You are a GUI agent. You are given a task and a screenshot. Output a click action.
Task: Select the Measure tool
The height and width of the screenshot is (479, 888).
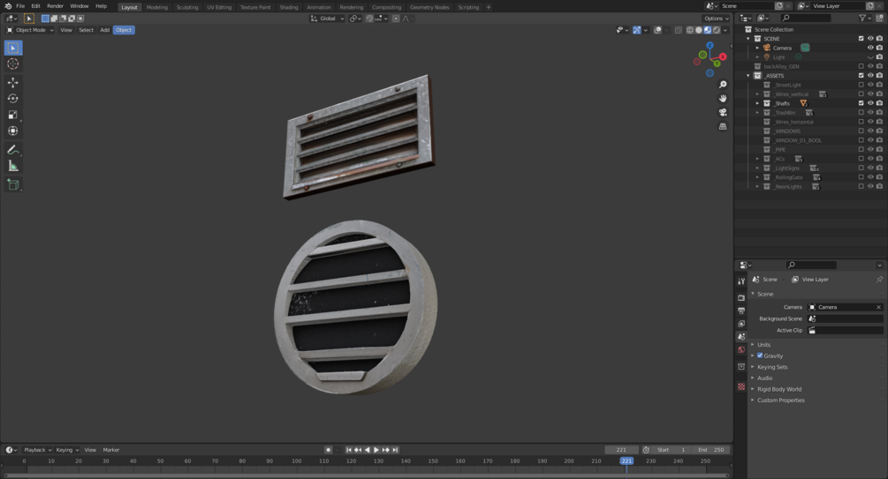click(x=13, y=166)
